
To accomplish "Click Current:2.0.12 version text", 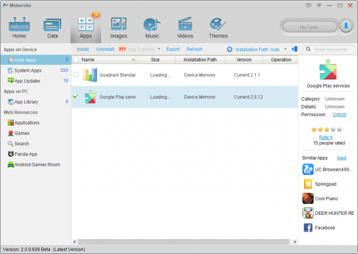I will (x=248, y=97).
